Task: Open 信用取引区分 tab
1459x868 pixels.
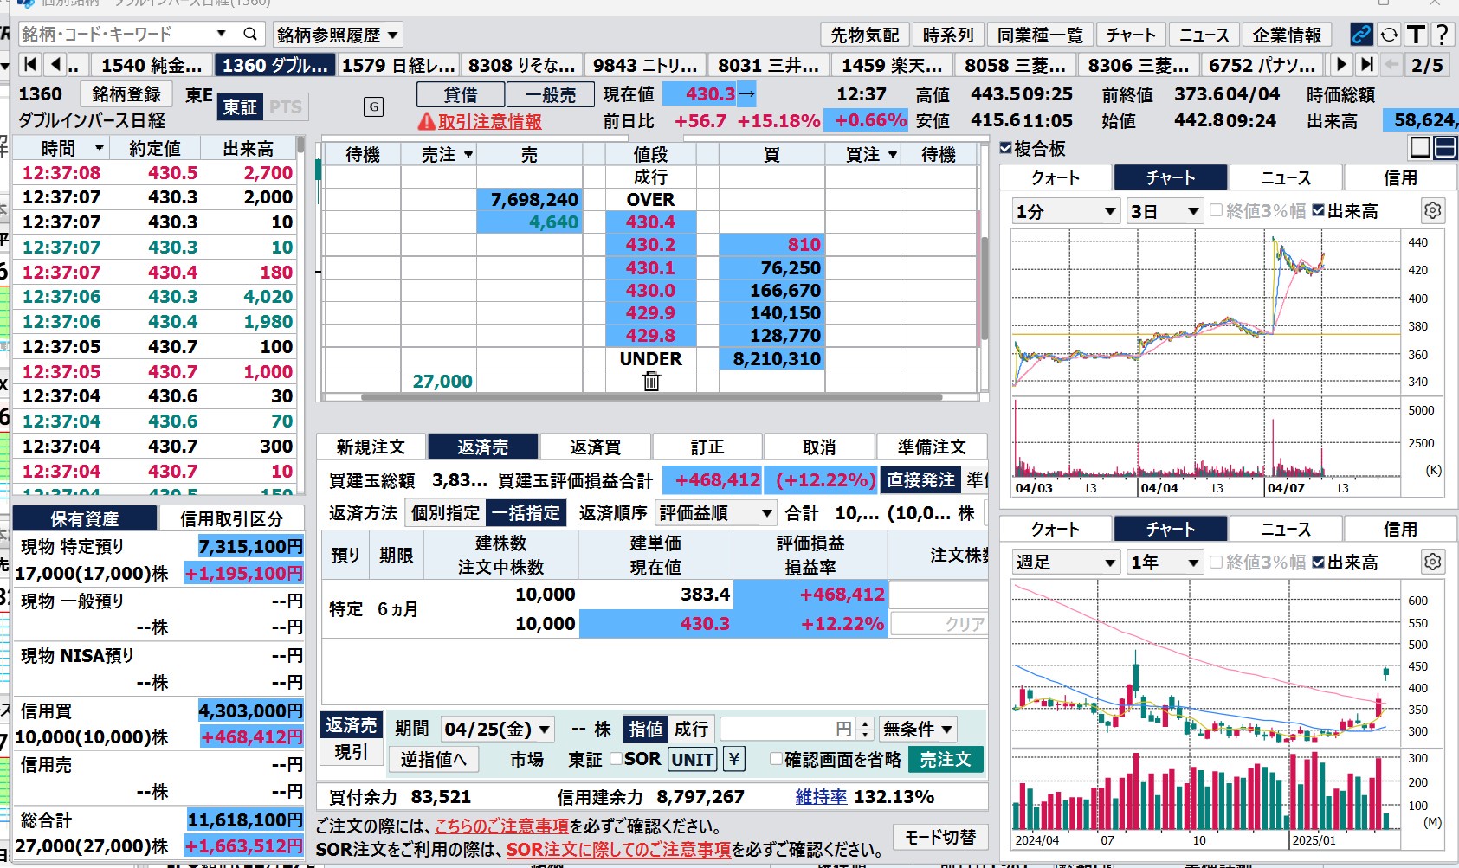Action: point(231,518)
